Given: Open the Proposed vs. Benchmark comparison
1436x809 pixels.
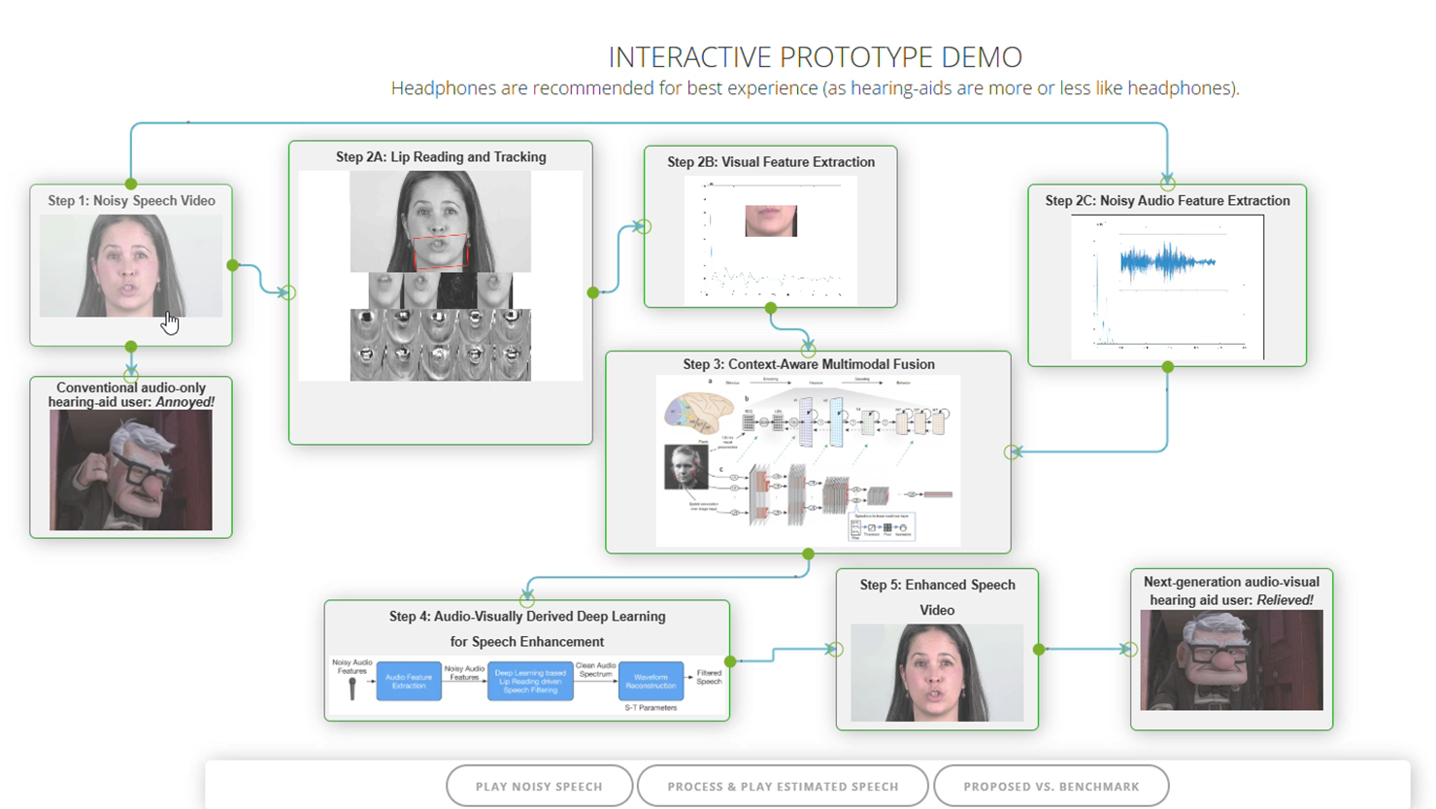Looking at the screenshot, I should 1051,786.
